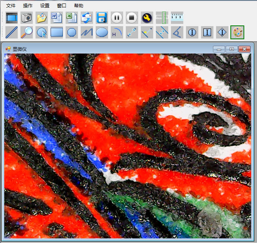The height and width of the screenshot is (243, 257).
Task: Select the angle measurement tool
Action: [x=177, y=32]
